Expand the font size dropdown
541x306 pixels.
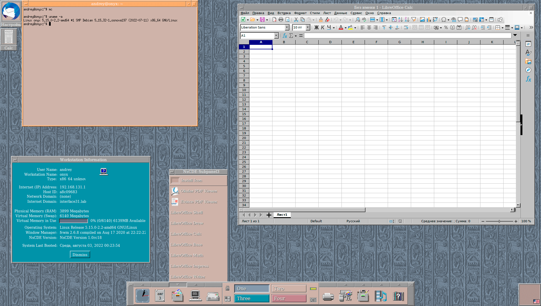[308, 27]
